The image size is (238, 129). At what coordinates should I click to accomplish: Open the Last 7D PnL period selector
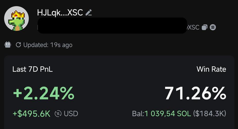(x=32, y=69)
